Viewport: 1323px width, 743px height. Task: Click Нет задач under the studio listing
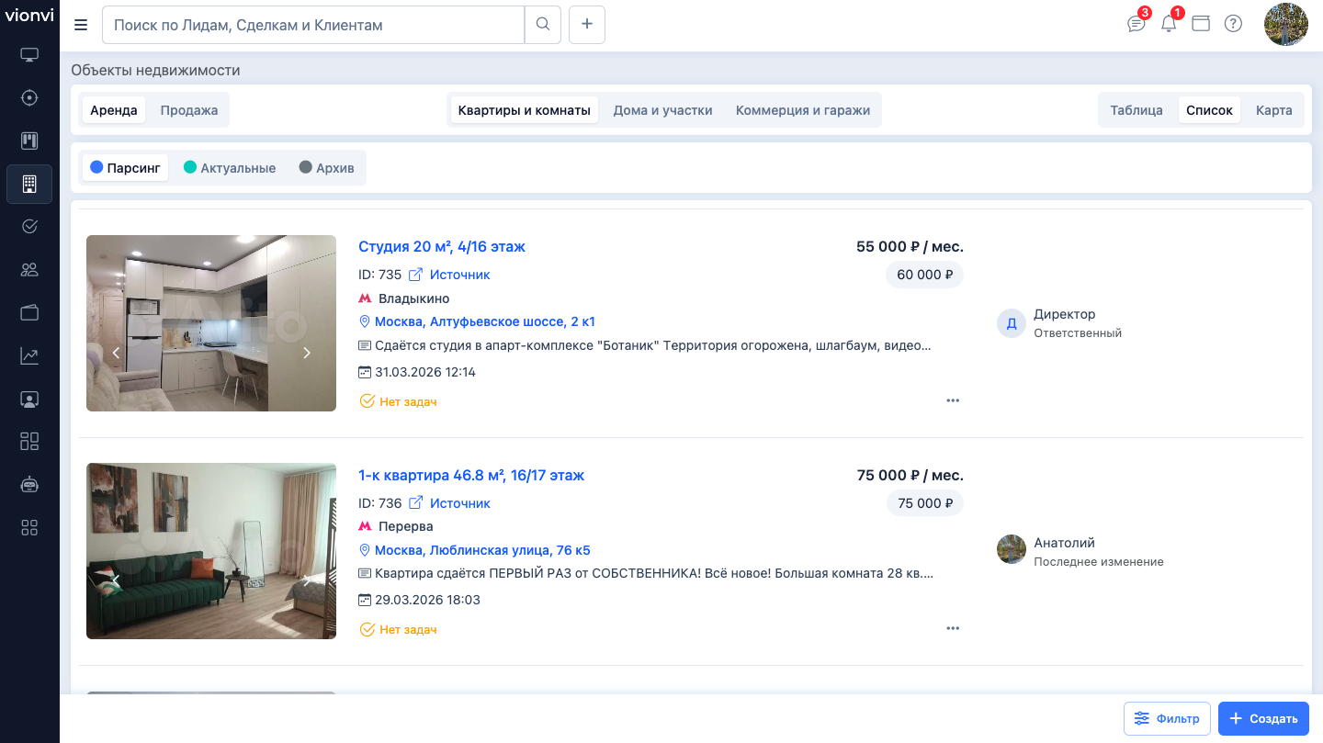tap(398, 401)
